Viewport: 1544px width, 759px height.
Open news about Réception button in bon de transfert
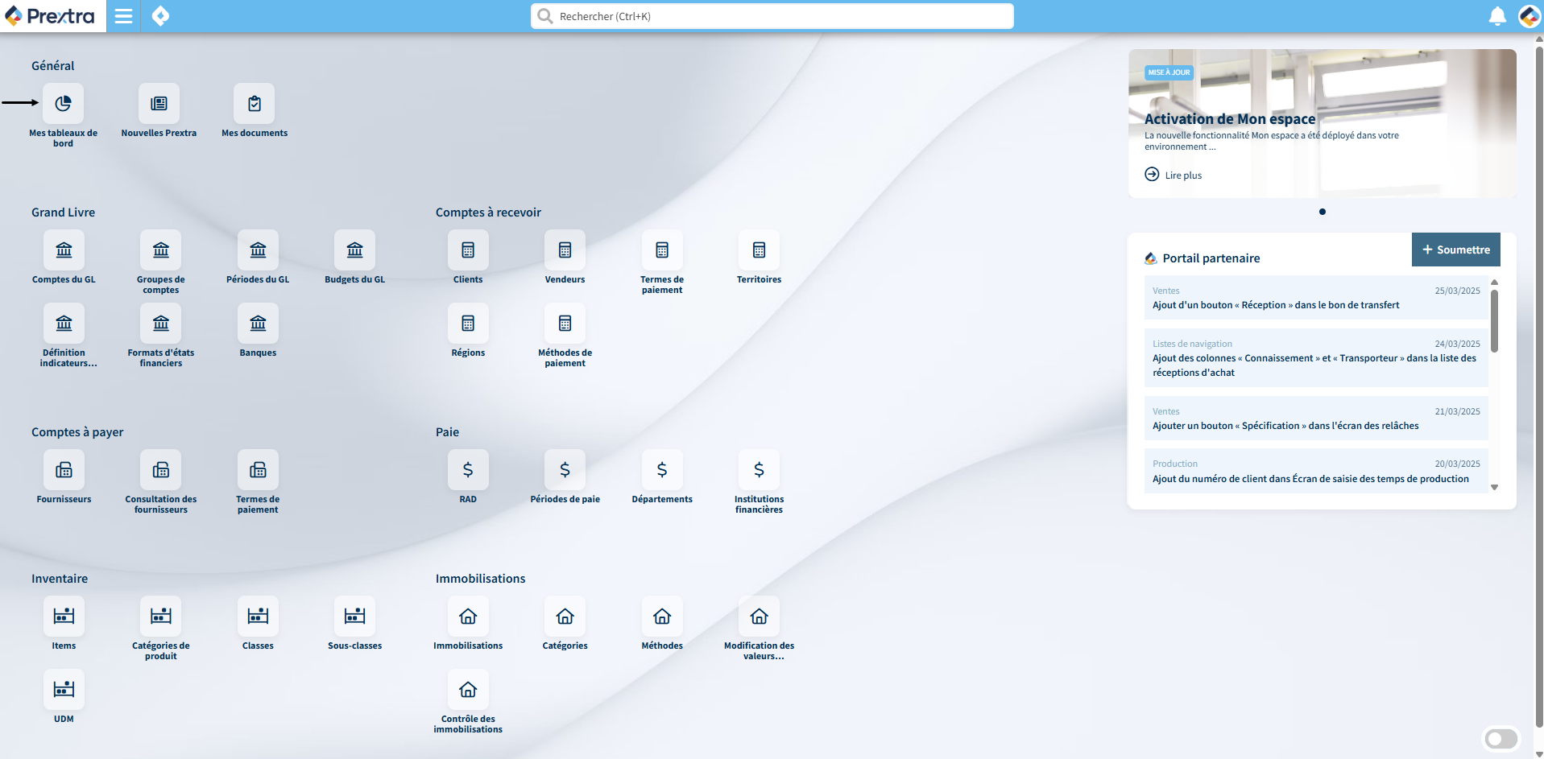coord(1316,298)
